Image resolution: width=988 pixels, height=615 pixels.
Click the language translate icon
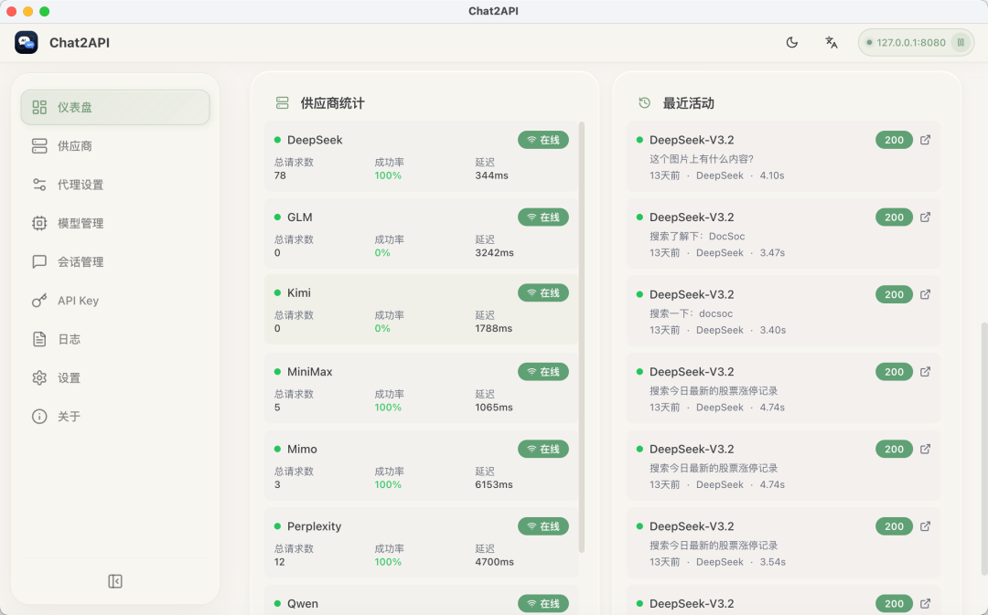[x=831, y=42]
